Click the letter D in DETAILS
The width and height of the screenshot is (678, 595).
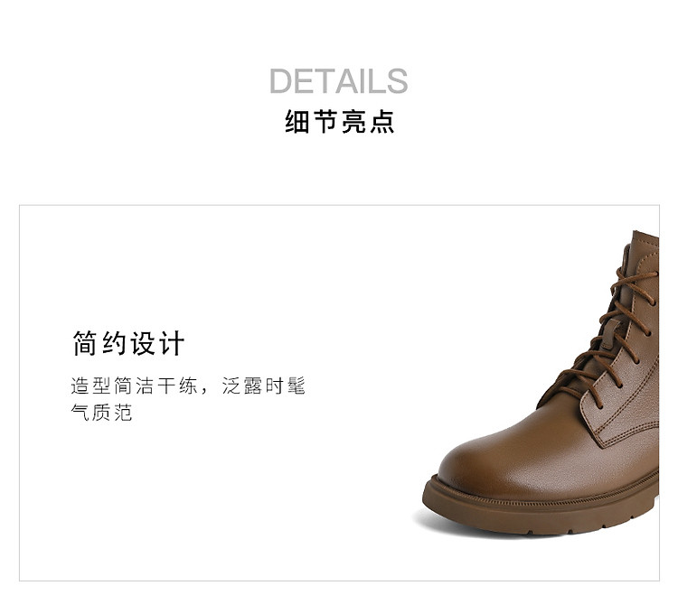point(280,81)
